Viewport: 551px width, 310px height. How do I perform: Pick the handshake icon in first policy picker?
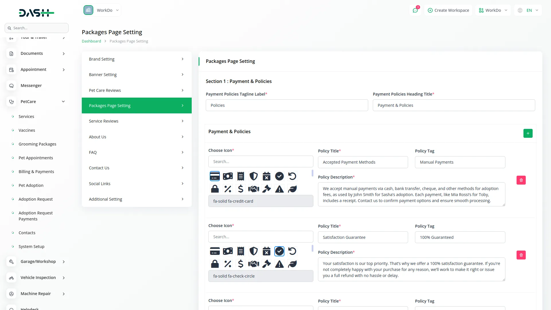coord(253,189)
